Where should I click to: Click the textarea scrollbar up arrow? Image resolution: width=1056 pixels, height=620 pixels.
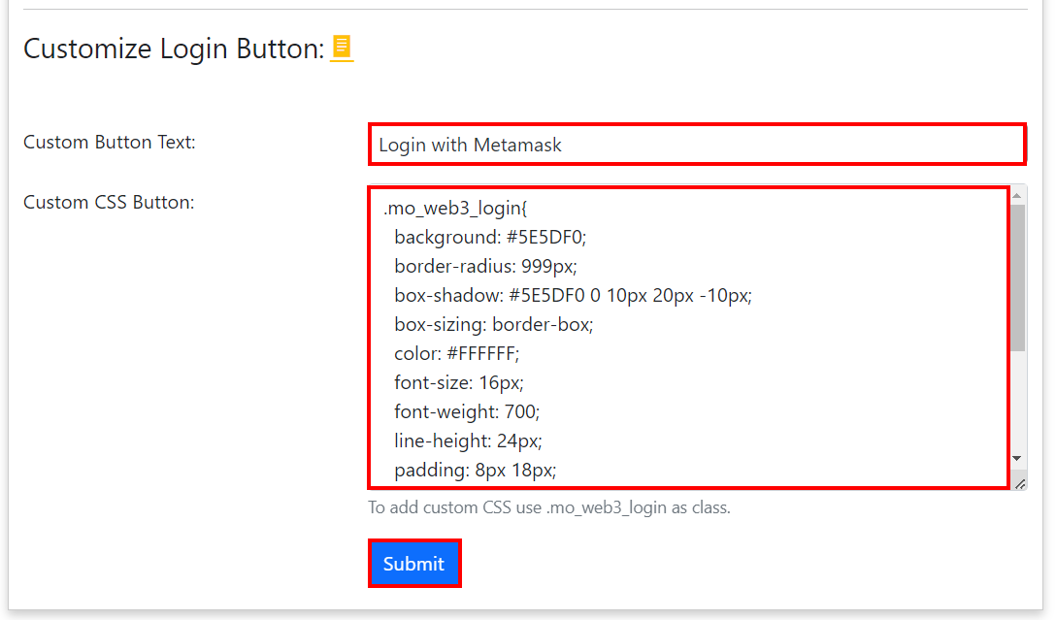pyautogui.click(x=1017, y=196)
